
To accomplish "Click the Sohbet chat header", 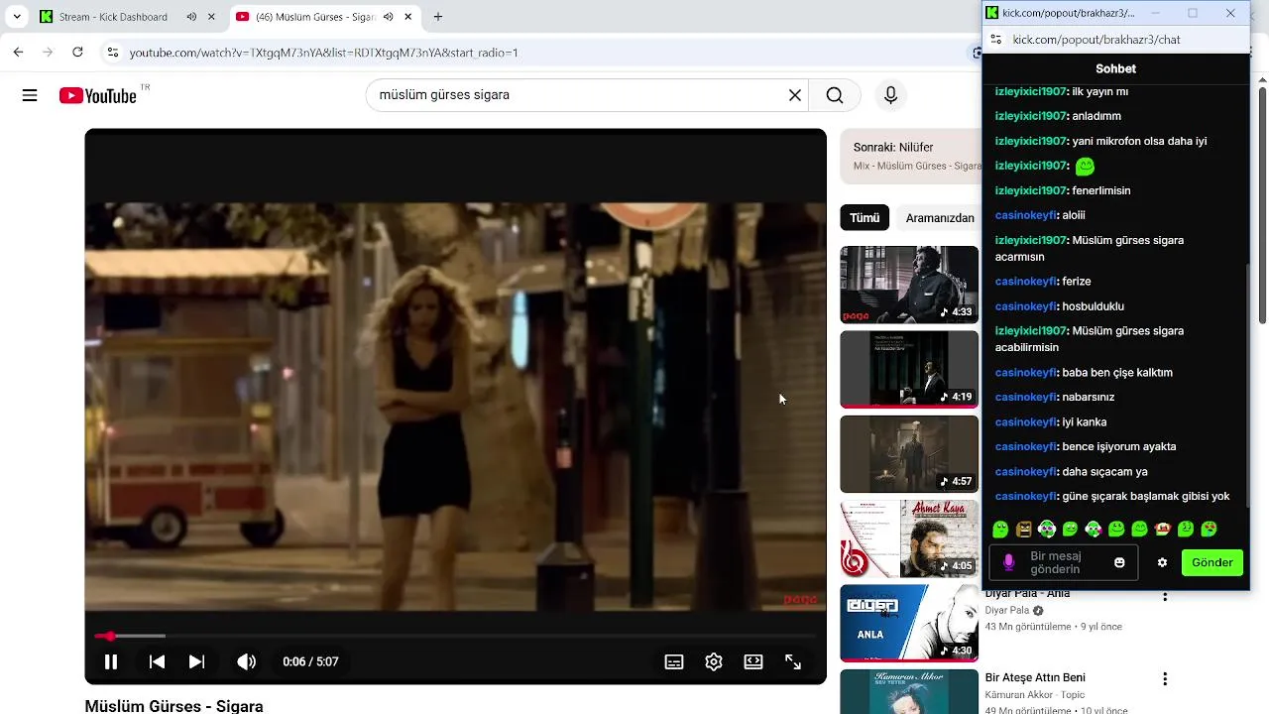I will coord(1115,68).
